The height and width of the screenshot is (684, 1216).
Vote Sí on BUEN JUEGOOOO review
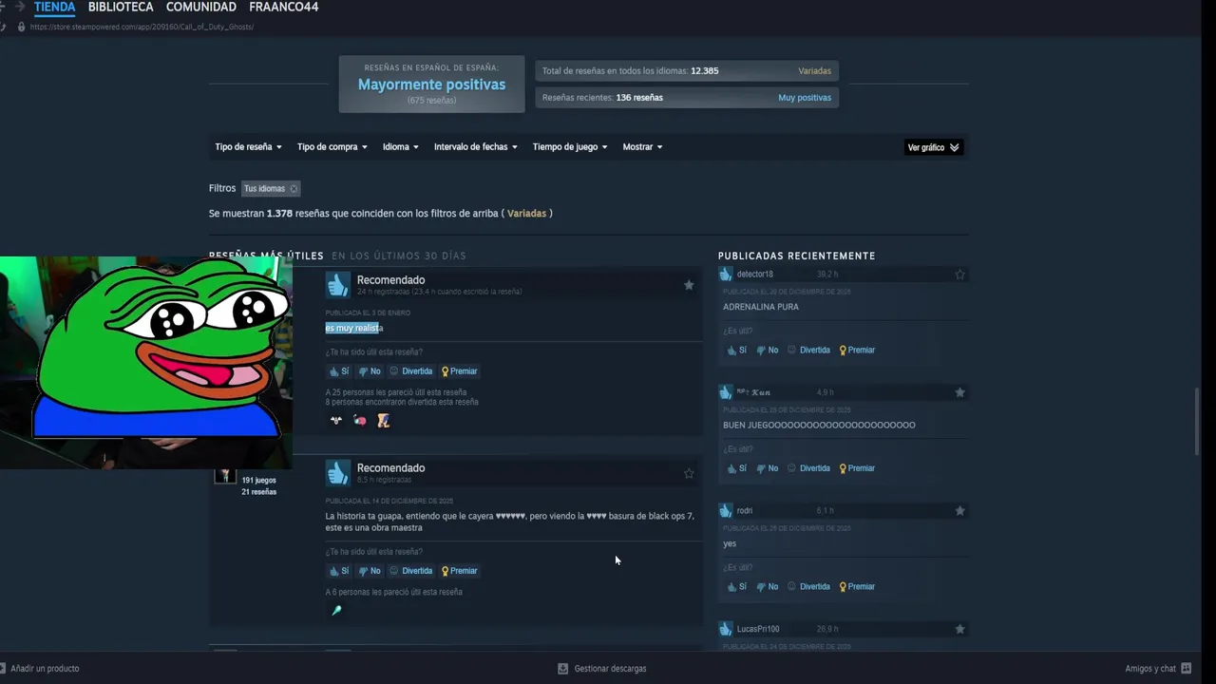point(736,468)
